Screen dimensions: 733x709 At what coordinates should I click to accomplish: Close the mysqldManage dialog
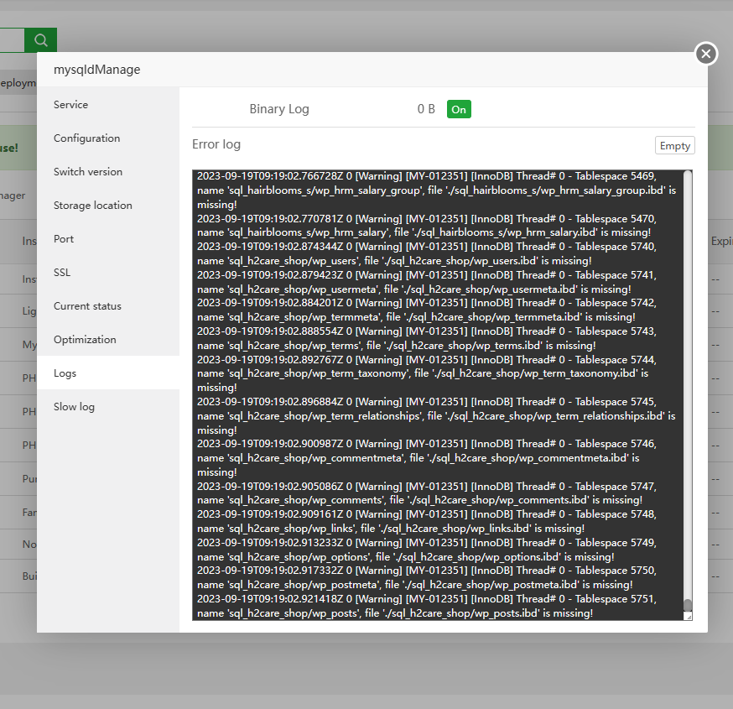tap(706, 54)
